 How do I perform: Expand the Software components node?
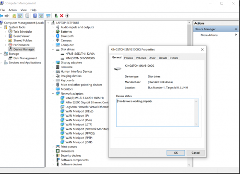53,160
